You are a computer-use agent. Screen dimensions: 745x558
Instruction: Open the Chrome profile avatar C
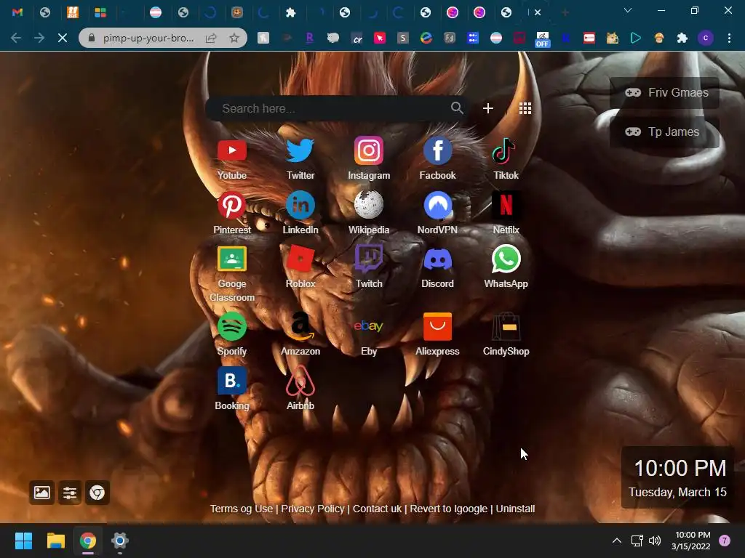pyautogui.click(x=706, y=38)
